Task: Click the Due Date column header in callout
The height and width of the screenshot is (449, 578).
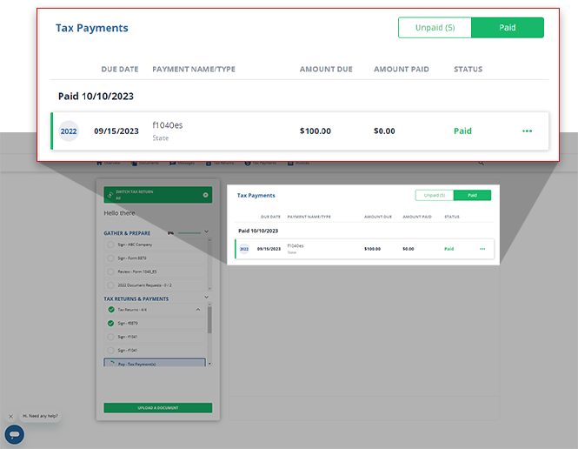Action: click(120, 69)
